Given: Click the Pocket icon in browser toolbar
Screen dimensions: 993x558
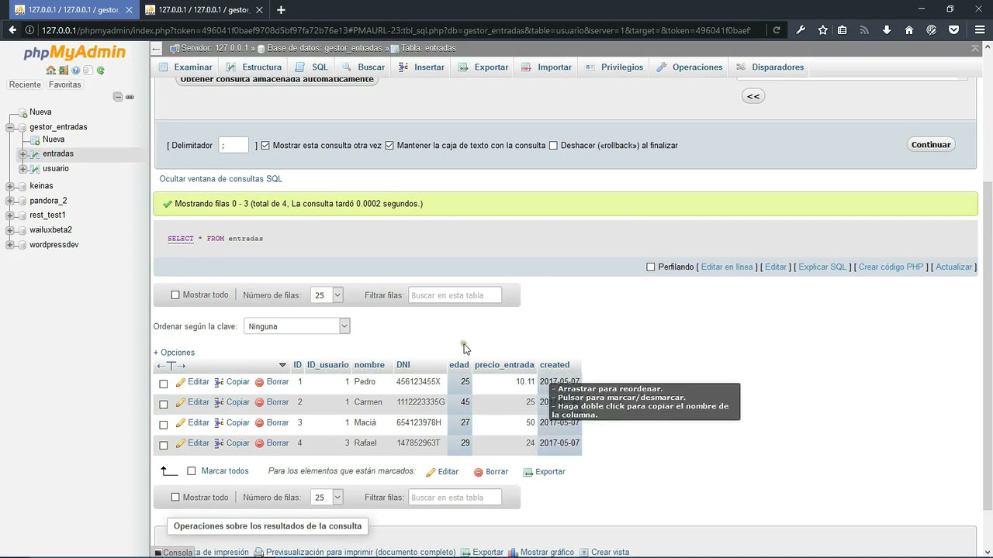Looking at the screenshot, I should coord(954,30).
